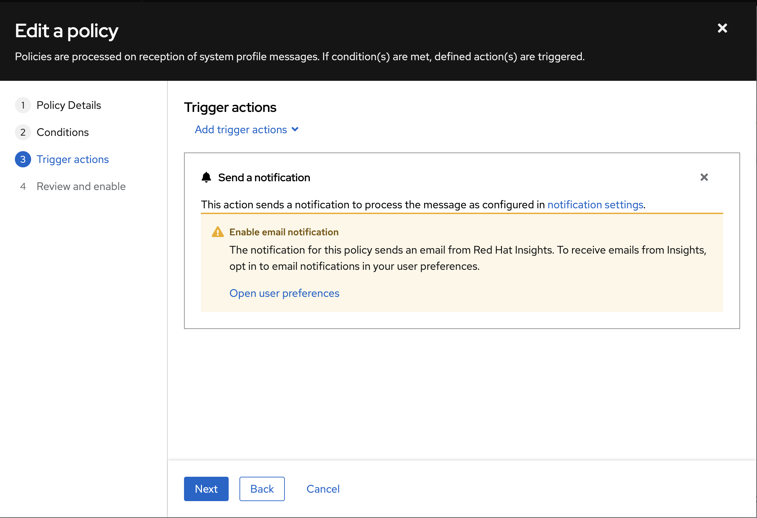
Task: Click the chevron next to Add trigger actions
Action: (x=295, y=129)
